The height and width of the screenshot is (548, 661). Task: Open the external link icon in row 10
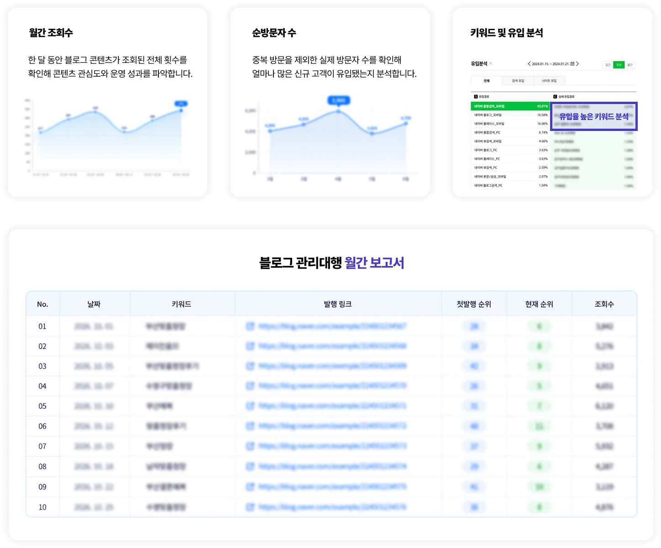point(250,507)
